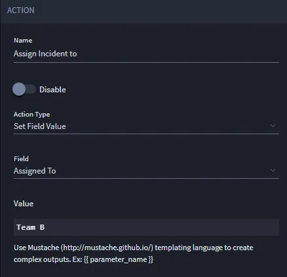Click the Action Type label
Image resolution: width=287 pixels, height=277 pixels.
click(31, 115)
